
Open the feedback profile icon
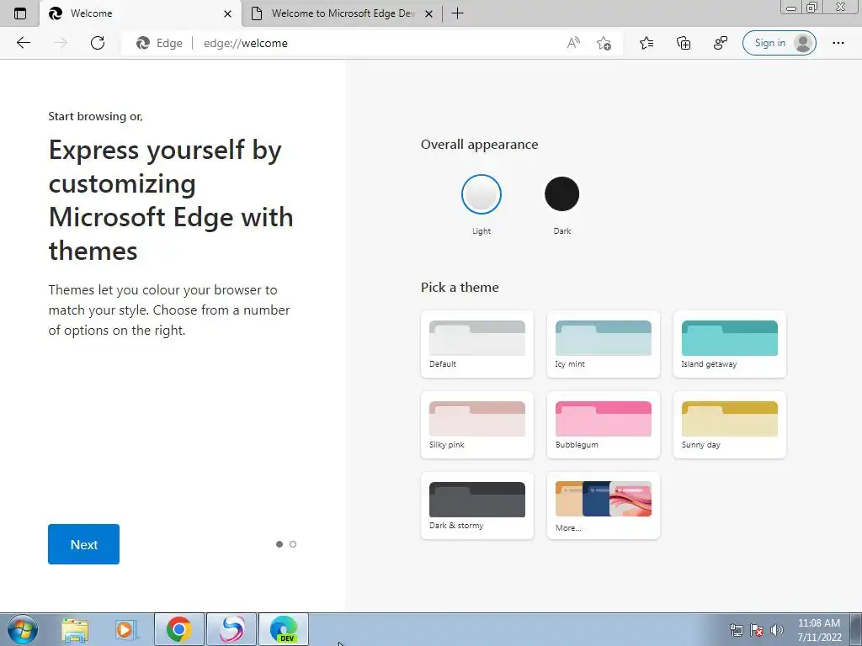721,43
